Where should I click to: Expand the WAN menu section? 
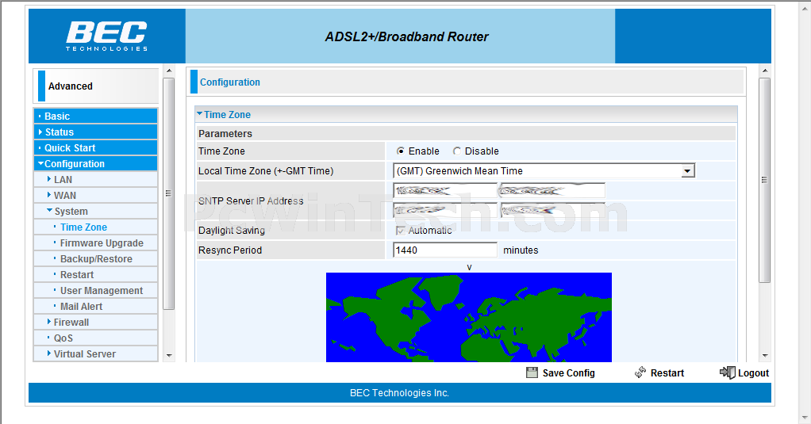(64, 196)
